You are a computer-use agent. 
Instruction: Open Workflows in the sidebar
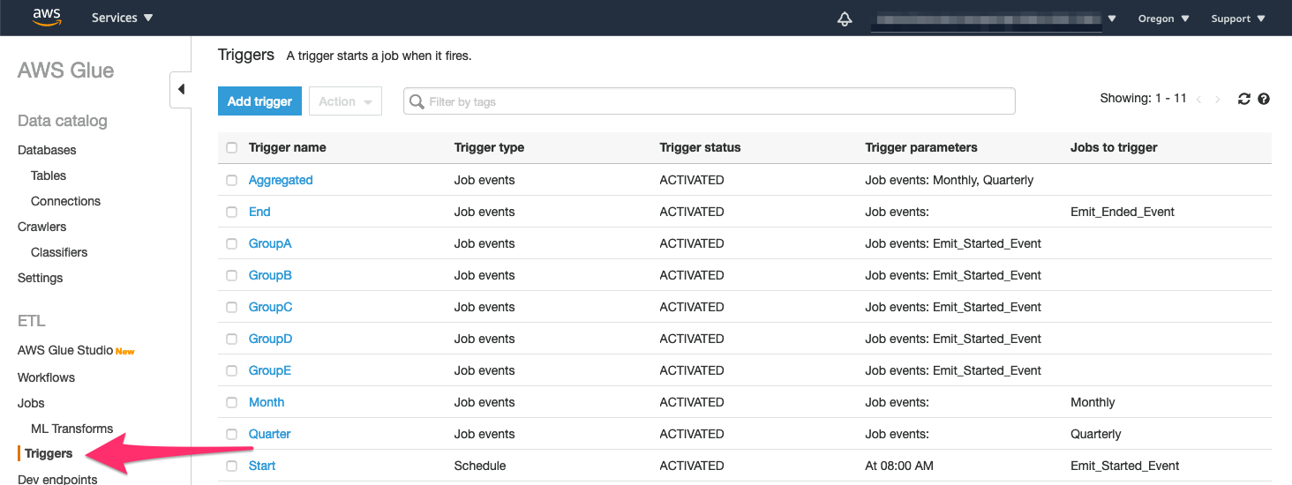(x=46, y=377)
